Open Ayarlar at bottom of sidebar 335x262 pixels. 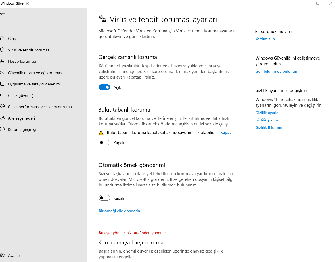(14, 255)
